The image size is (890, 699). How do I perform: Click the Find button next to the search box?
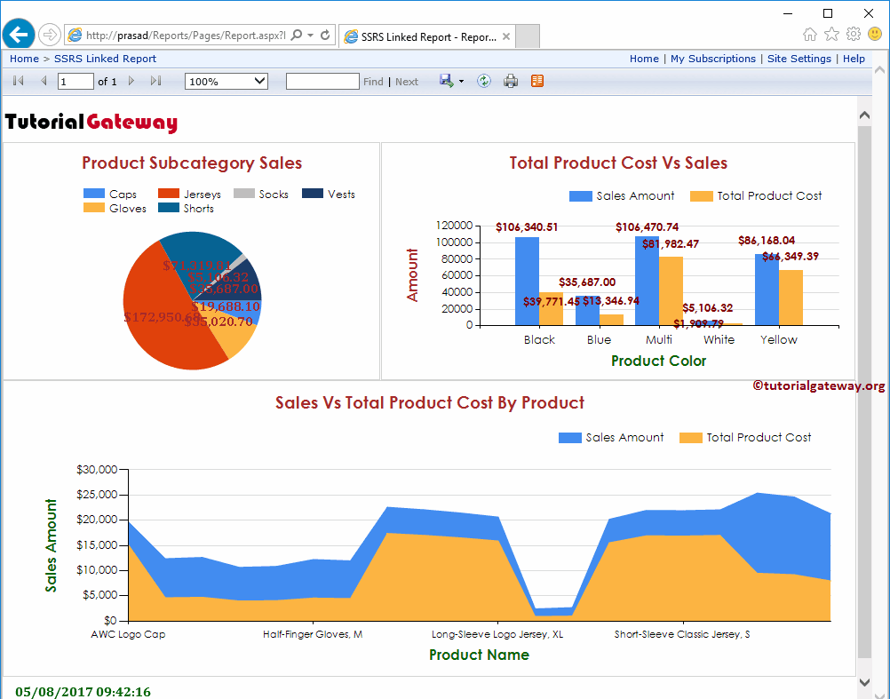tap(372, 81)
